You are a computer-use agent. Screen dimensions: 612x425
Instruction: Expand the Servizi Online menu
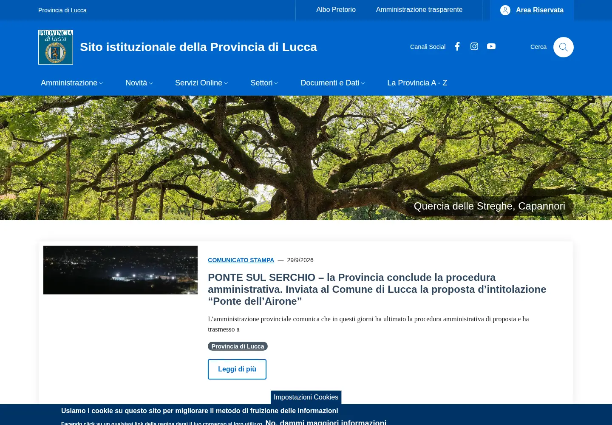click(201, 83)
